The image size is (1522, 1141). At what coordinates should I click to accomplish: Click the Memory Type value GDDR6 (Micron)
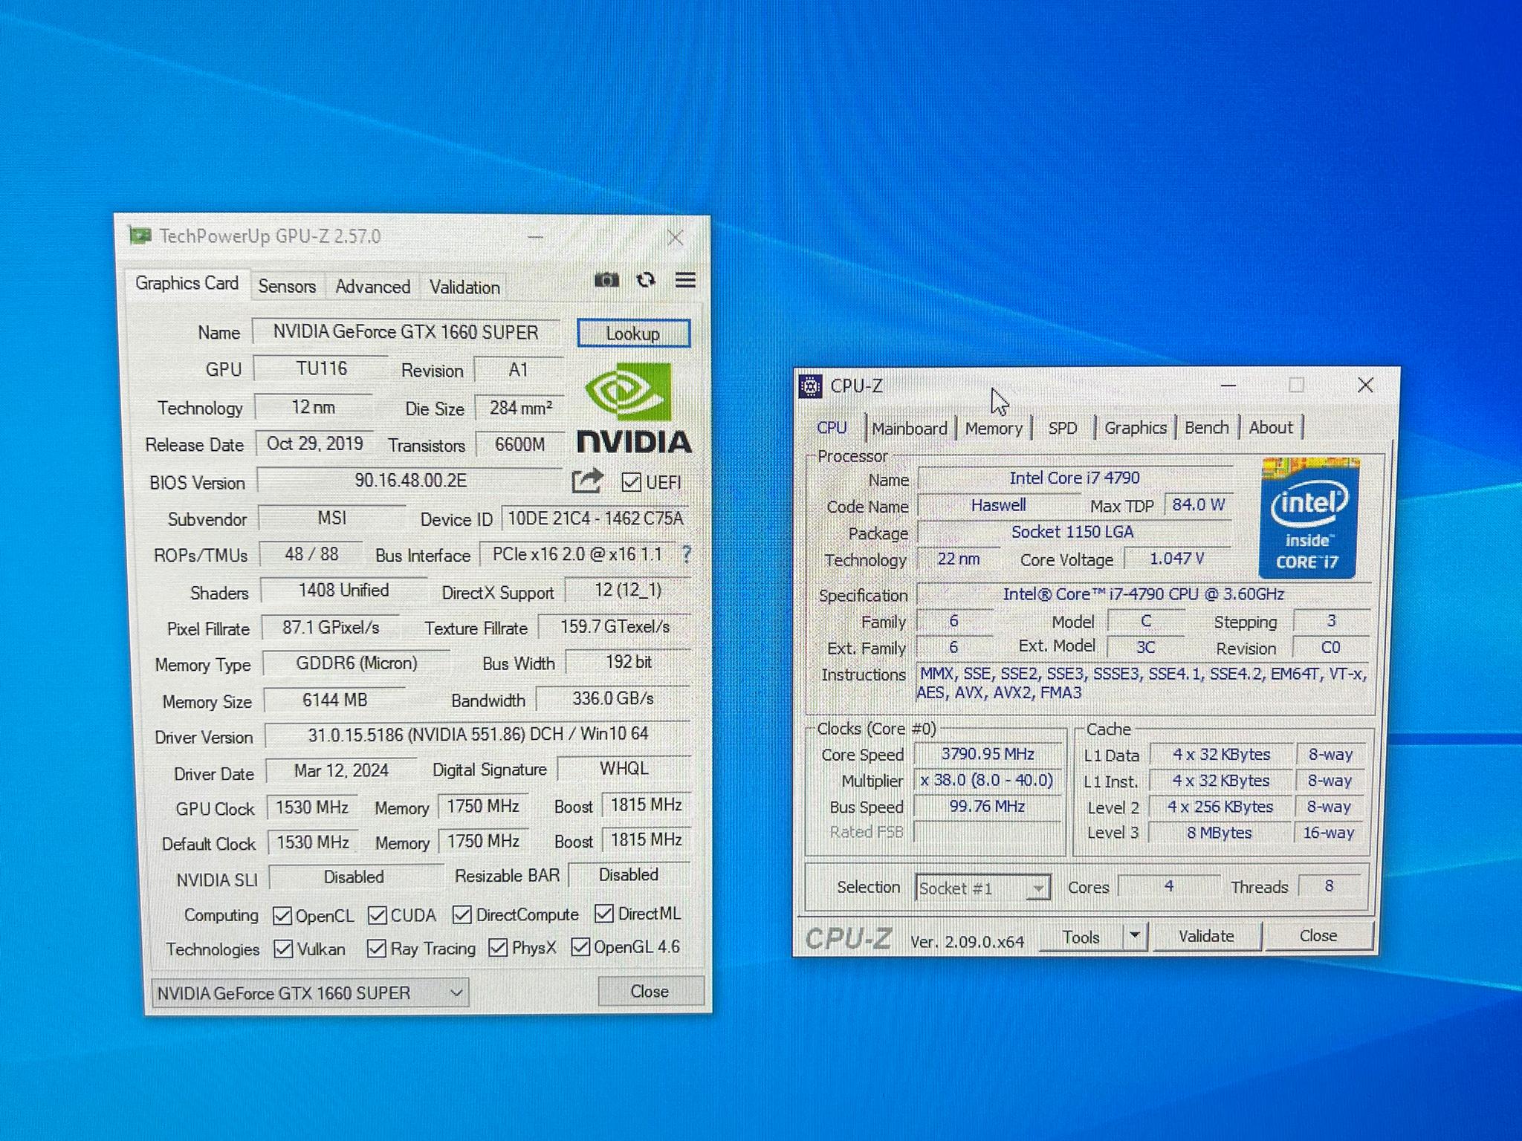pyautogui.click(x=357, y=663)
